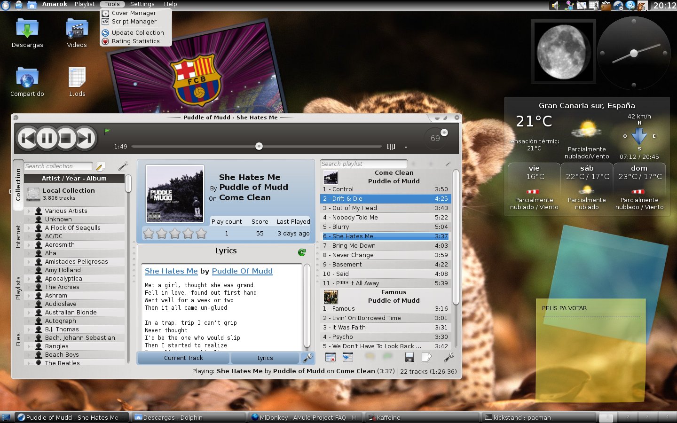Click the Search playlist field
677x423 pixels.
coord(364,164)
